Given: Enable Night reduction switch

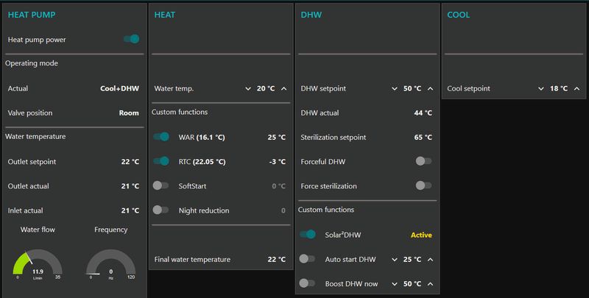Looking at the screenshot, I should point(161,210).
